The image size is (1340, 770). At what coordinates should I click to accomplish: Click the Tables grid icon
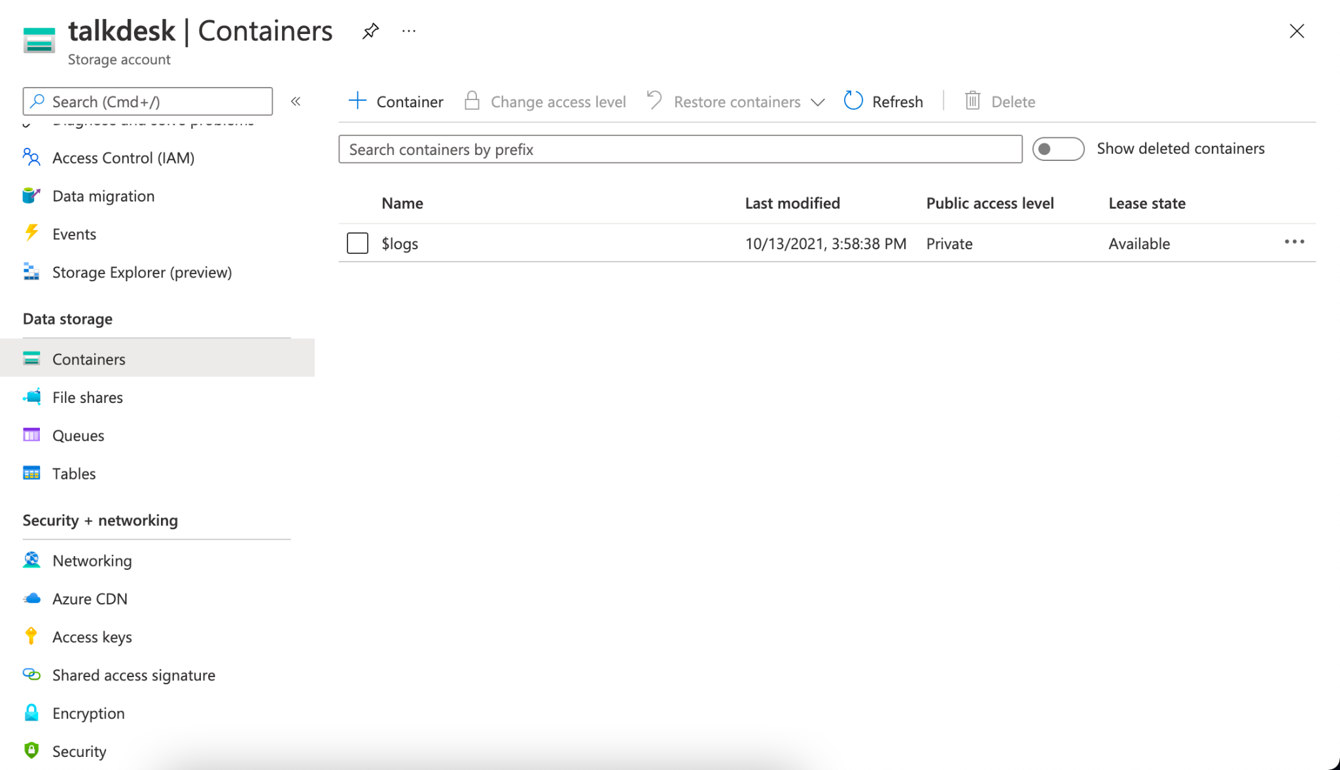pos(31,473)
